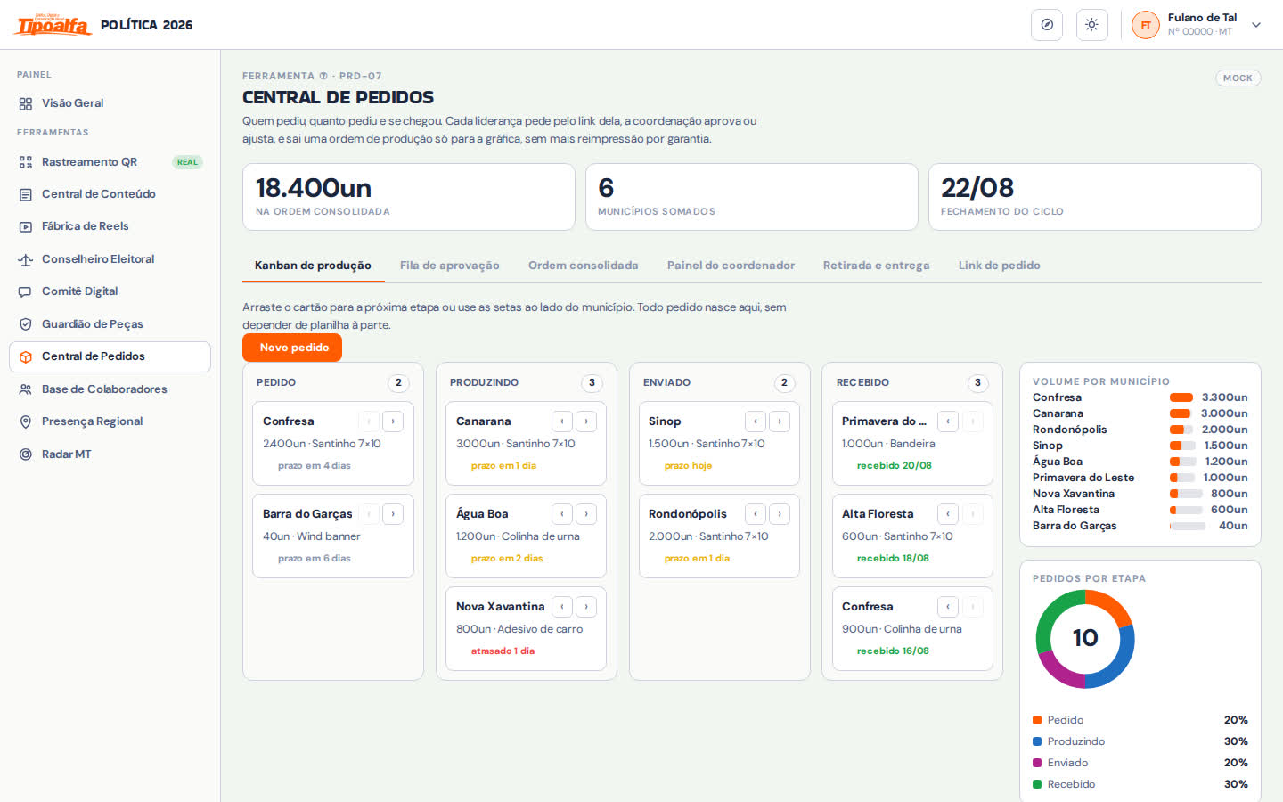Click the Central de Pedidos box icon
The width and height of the screenshot is (1283, 802).
coord(26,356)
